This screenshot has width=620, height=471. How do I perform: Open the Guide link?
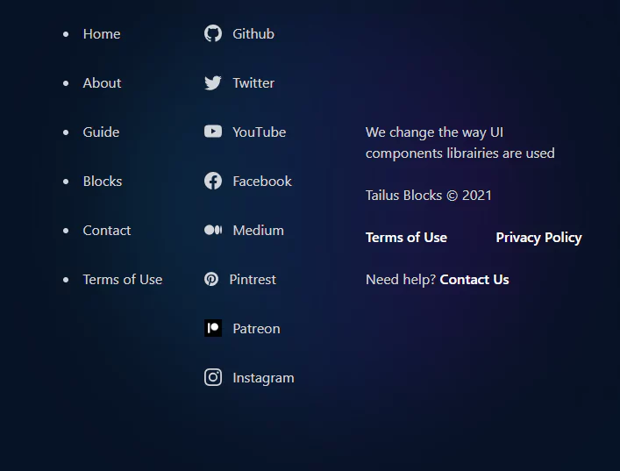pyautogui.click(x=101, y=132)
